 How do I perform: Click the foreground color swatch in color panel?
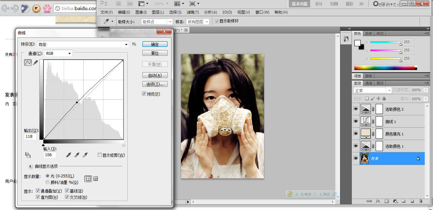tap(357, 43)
